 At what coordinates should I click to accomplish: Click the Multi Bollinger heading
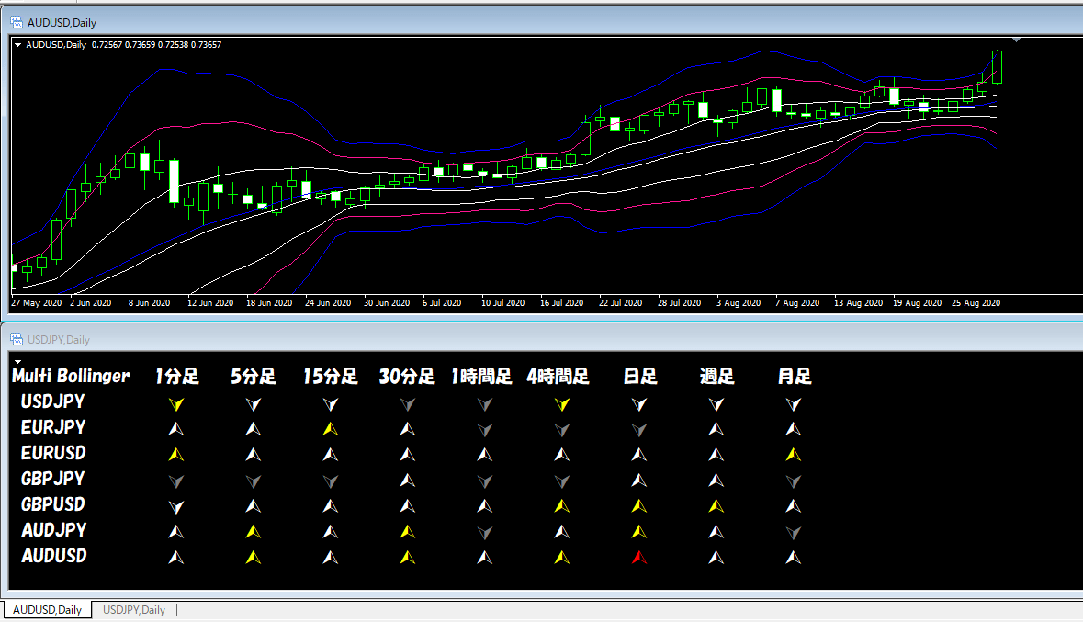[x=71, y=376]
